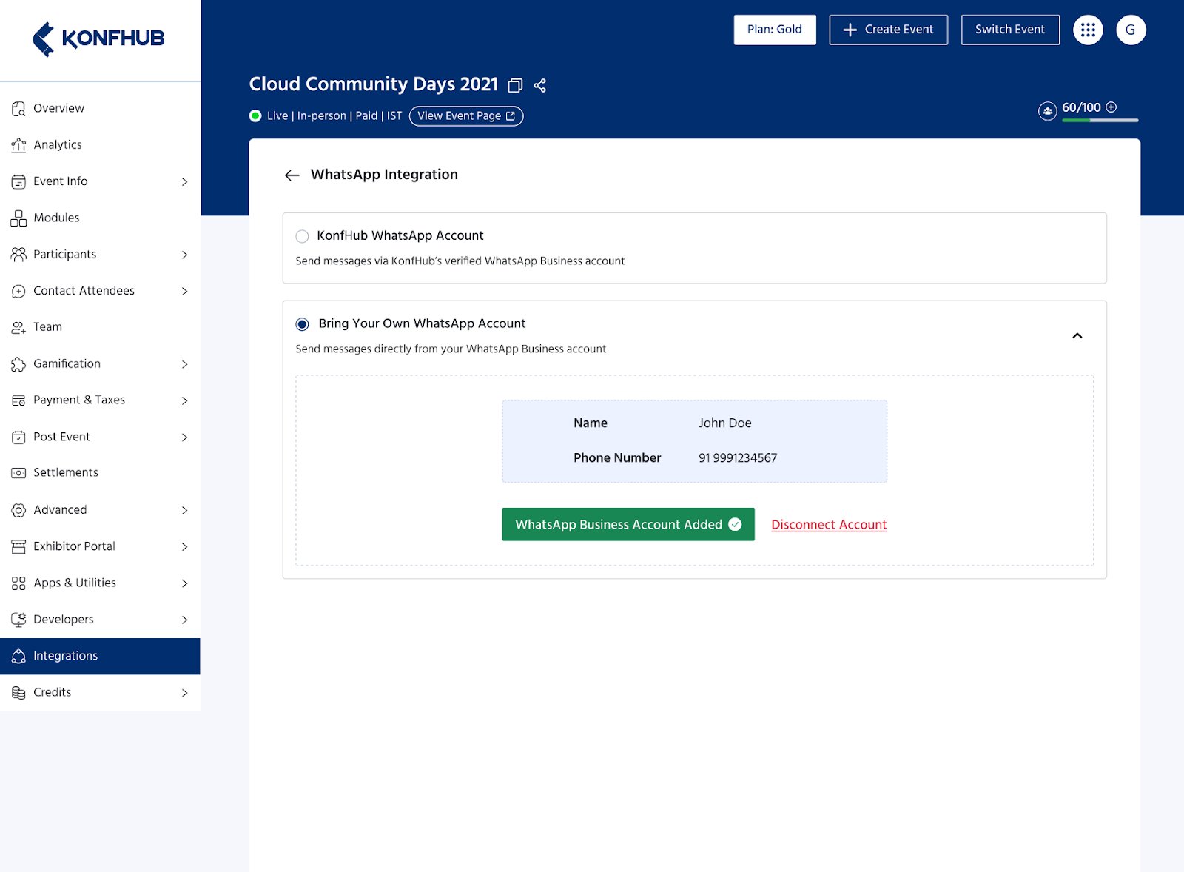Click the attendee capacity people icon
This screenshot has height=872, width=1184.
coord(1047,111)
